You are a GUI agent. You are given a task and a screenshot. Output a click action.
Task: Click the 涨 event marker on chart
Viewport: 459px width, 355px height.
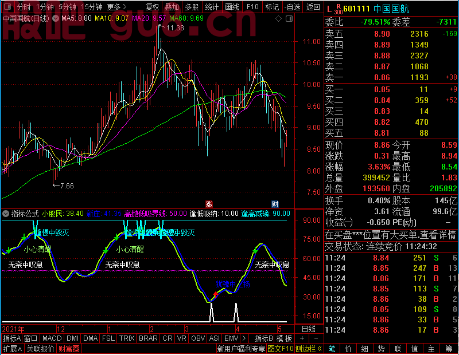point(209,204)
